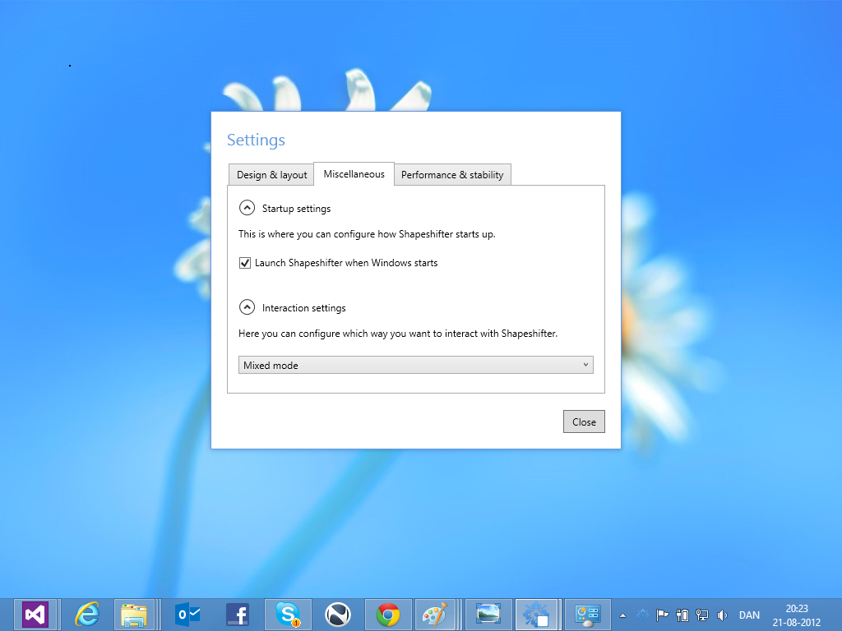Click the "Settings" title text
842x631 pixels.
pyautogui.click(x=257, y=140)
